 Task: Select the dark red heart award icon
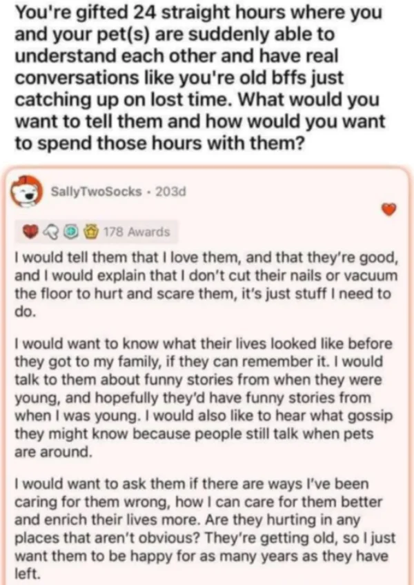[30, 232]
